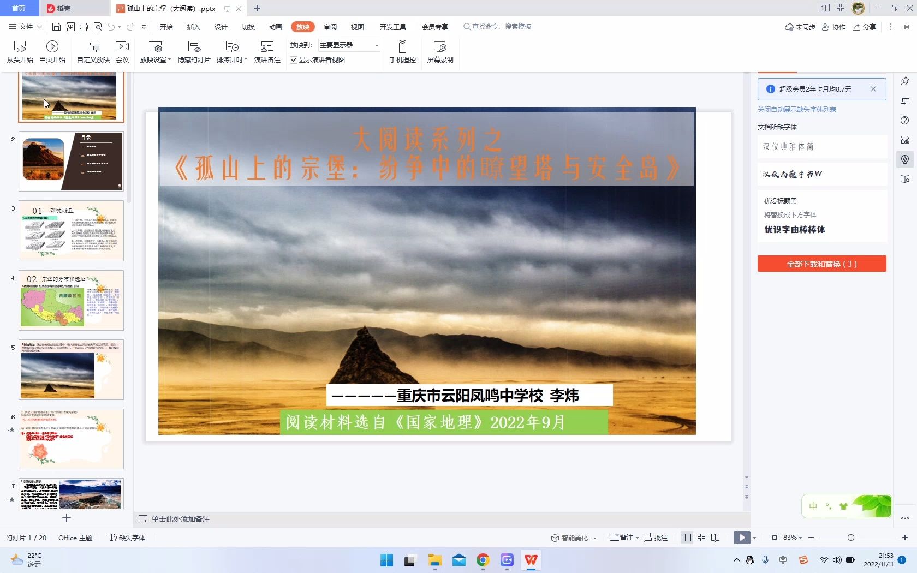917x573 pixels.
Task: Click the save icon in quick toolbar
Action: (56, 27)
